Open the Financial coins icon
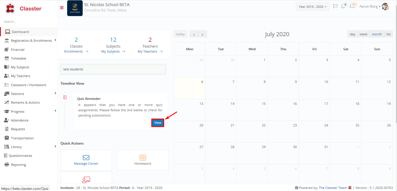 pyautogui.click(x=7, y=50)
